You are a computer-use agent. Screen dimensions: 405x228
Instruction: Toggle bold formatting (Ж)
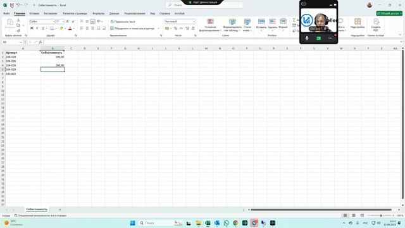click(x=32, y=28)
